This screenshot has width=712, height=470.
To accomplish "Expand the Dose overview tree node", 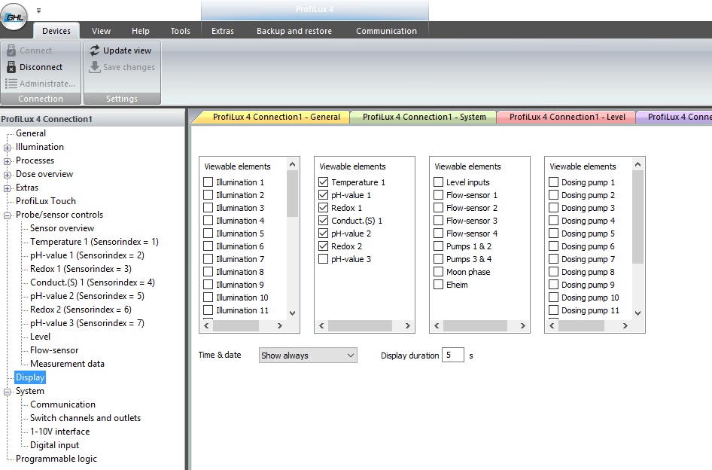I will (7, 175).
